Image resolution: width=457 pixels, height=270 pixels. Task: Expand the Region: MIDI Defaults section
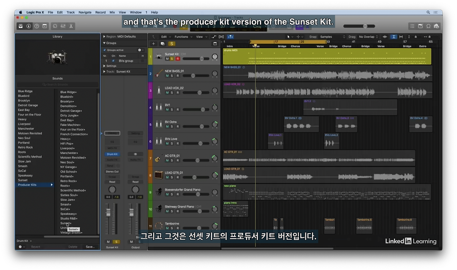(x=104, y=36)
